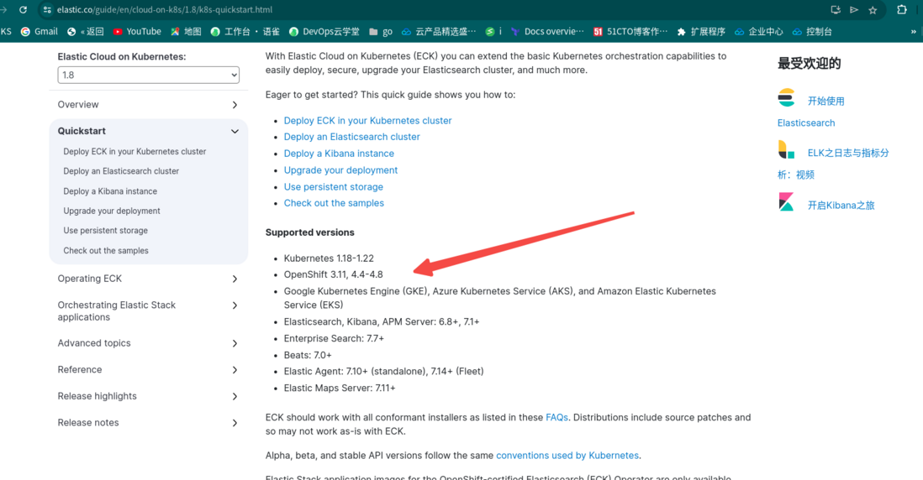The image size is (923, 480).
Task: Select Use persistent storage in sidebar
Action: click(105, 231)
